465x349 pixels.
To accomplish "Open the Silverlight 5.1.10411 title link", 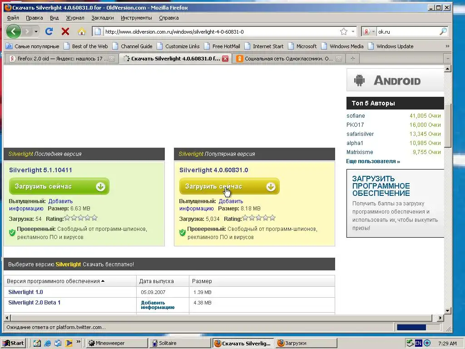I will [40, 170].
